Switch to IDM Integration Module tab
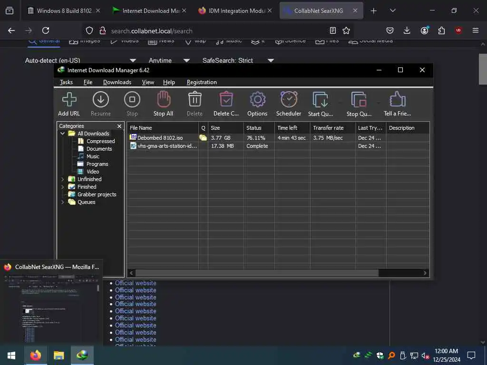The width and height of the screenshot is (487, 365). tap(234, 11)
